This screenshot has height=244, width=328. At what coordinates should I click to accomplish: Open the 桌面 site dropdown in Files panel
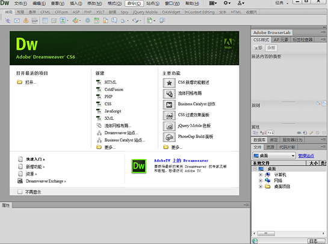(x=274, y=155)
